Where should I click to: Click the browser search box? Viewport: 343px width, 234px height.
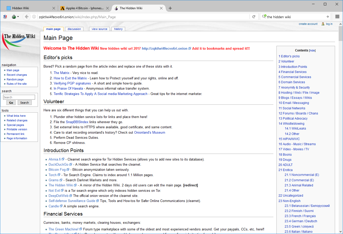[x=296, y=17]
